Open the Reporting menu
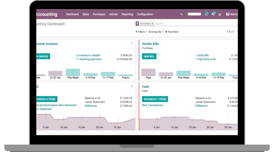The width and height of the screenshot is (274, 152). [x=127, y=14]
